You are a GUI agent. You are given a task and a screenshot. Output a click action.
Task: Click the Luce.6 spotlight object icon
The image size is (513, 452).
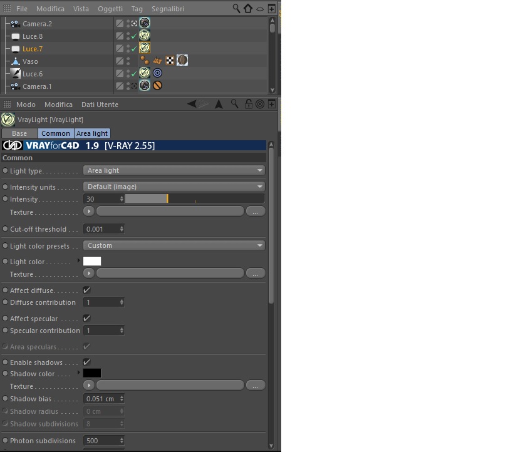coord(16,74)
